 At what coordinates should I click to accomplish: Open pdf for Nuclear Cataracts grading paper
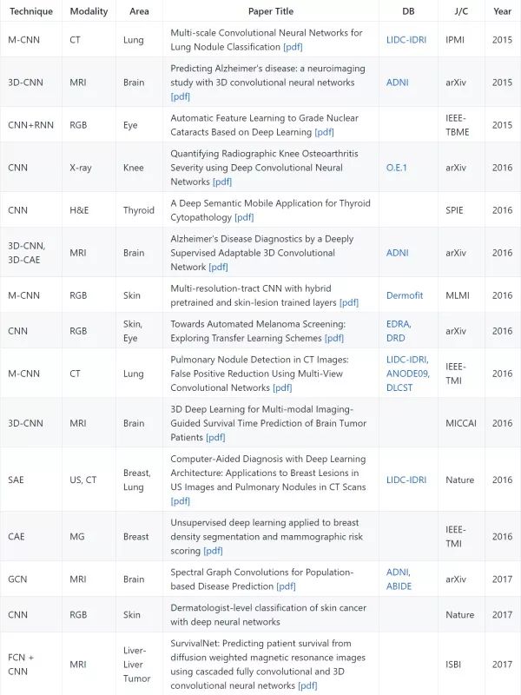[x=324, y=132]
